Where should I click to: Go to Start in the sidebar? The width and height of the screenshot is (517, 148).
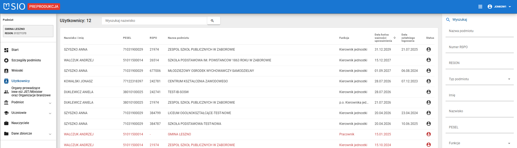pos(15,50)
